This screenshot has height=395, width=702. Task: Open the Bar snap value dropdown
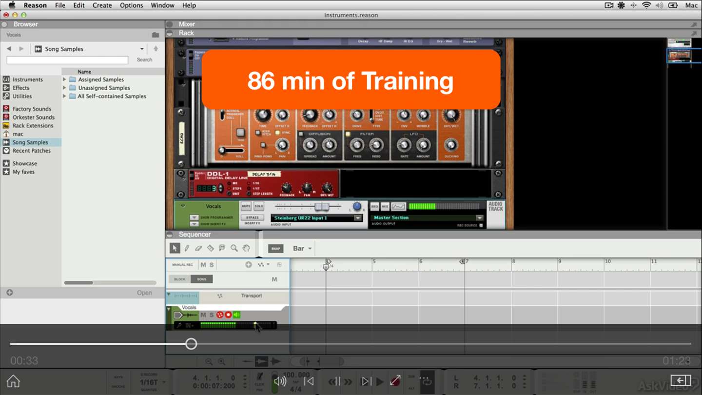click(302, 248)
